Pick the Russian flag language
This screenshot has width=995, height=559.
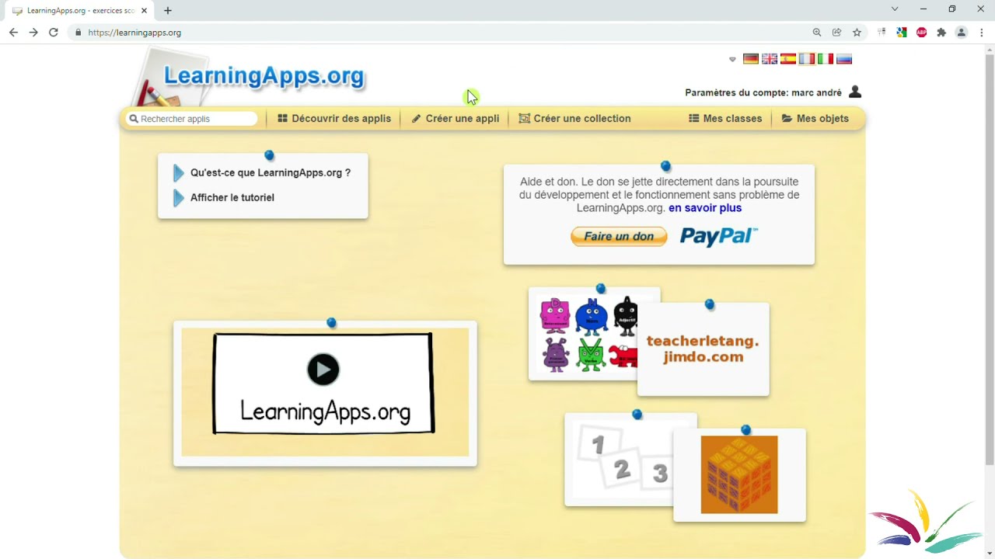[x=843, y=59]
